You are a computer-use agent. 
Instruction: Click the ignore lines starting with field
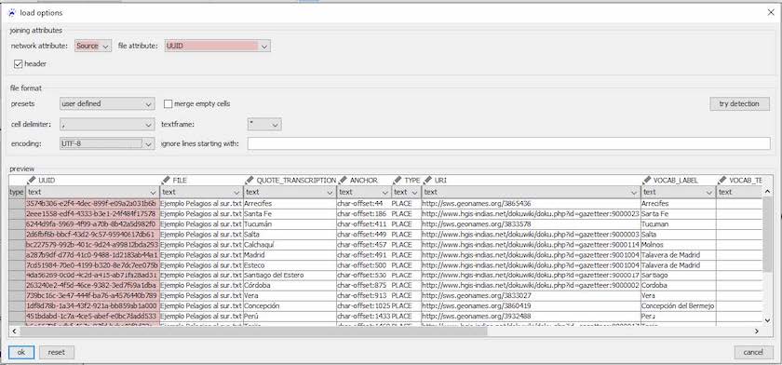coord(508,143)
